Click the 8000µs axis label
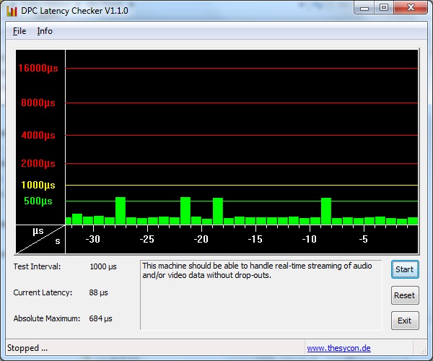433x361 pixels. (x=38, y=103)
